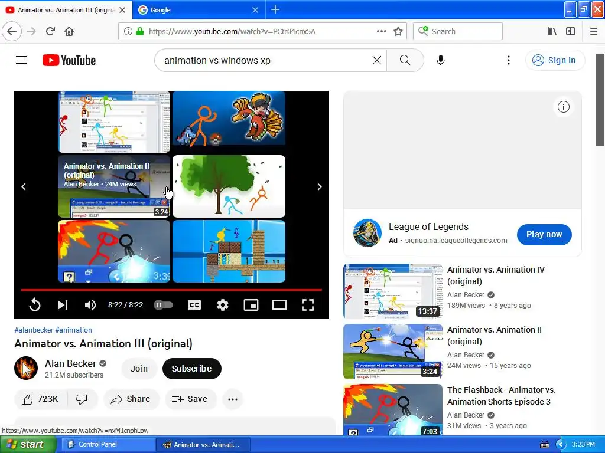
Task: Open YouTube guide hamburger menu
Action: tap(21, 60)
